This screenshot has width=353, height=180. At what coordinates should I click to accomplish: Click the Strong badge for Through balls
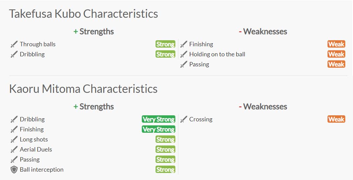[x=165, y=44]
